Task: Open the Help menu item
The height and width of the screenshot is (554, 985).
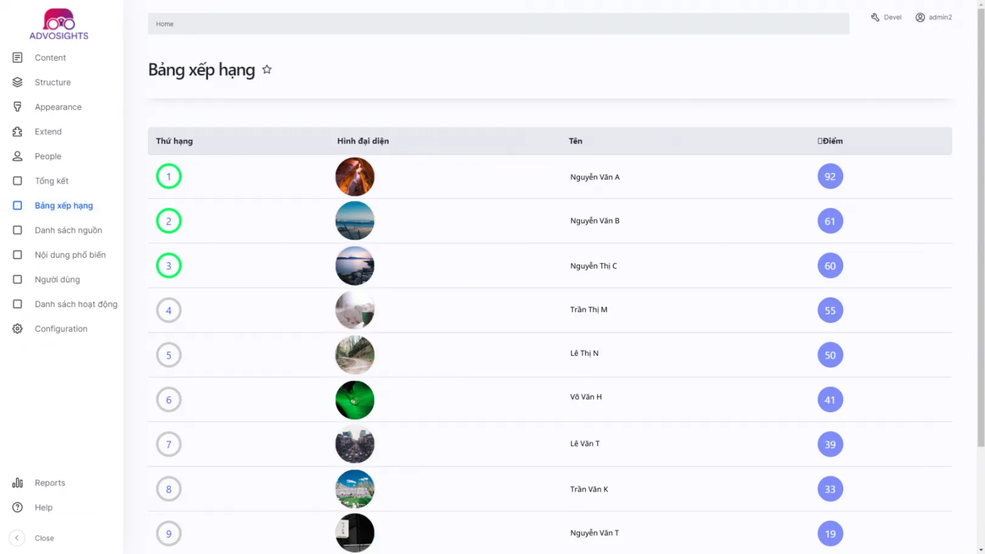Action: pyautogui.click(x=44, y=507)
